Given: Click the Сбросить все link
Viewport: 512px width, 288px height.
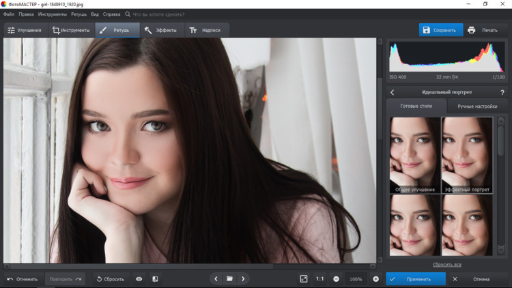Looking at the screenshot, I should [447, 265].
